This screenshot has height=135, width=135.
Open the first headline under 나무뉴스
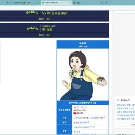pyautogui.click(x=126, y=105)
